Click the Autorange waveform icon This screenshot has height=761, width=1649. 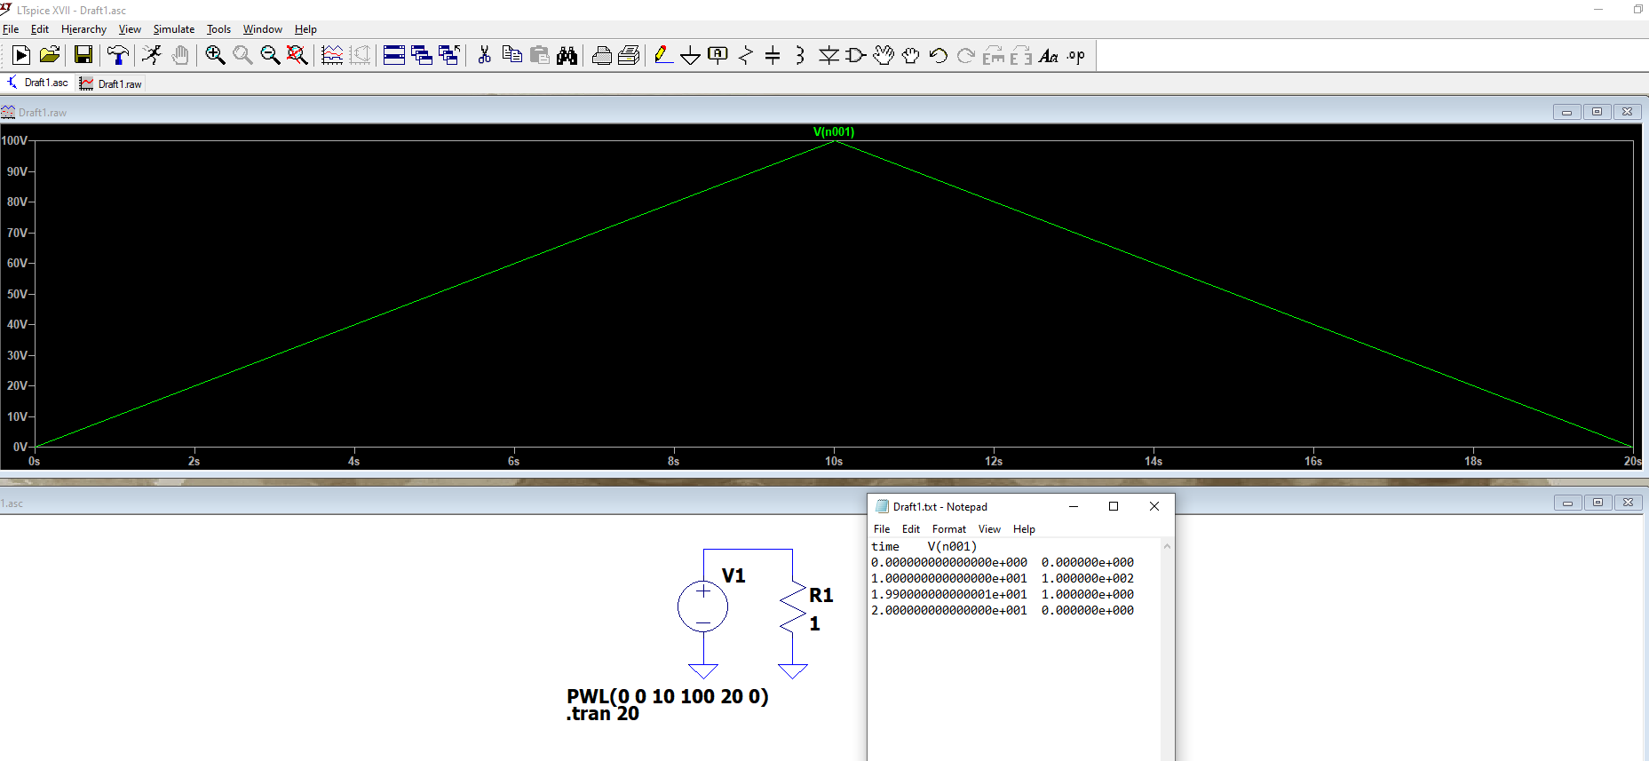(x=332, y=56)
